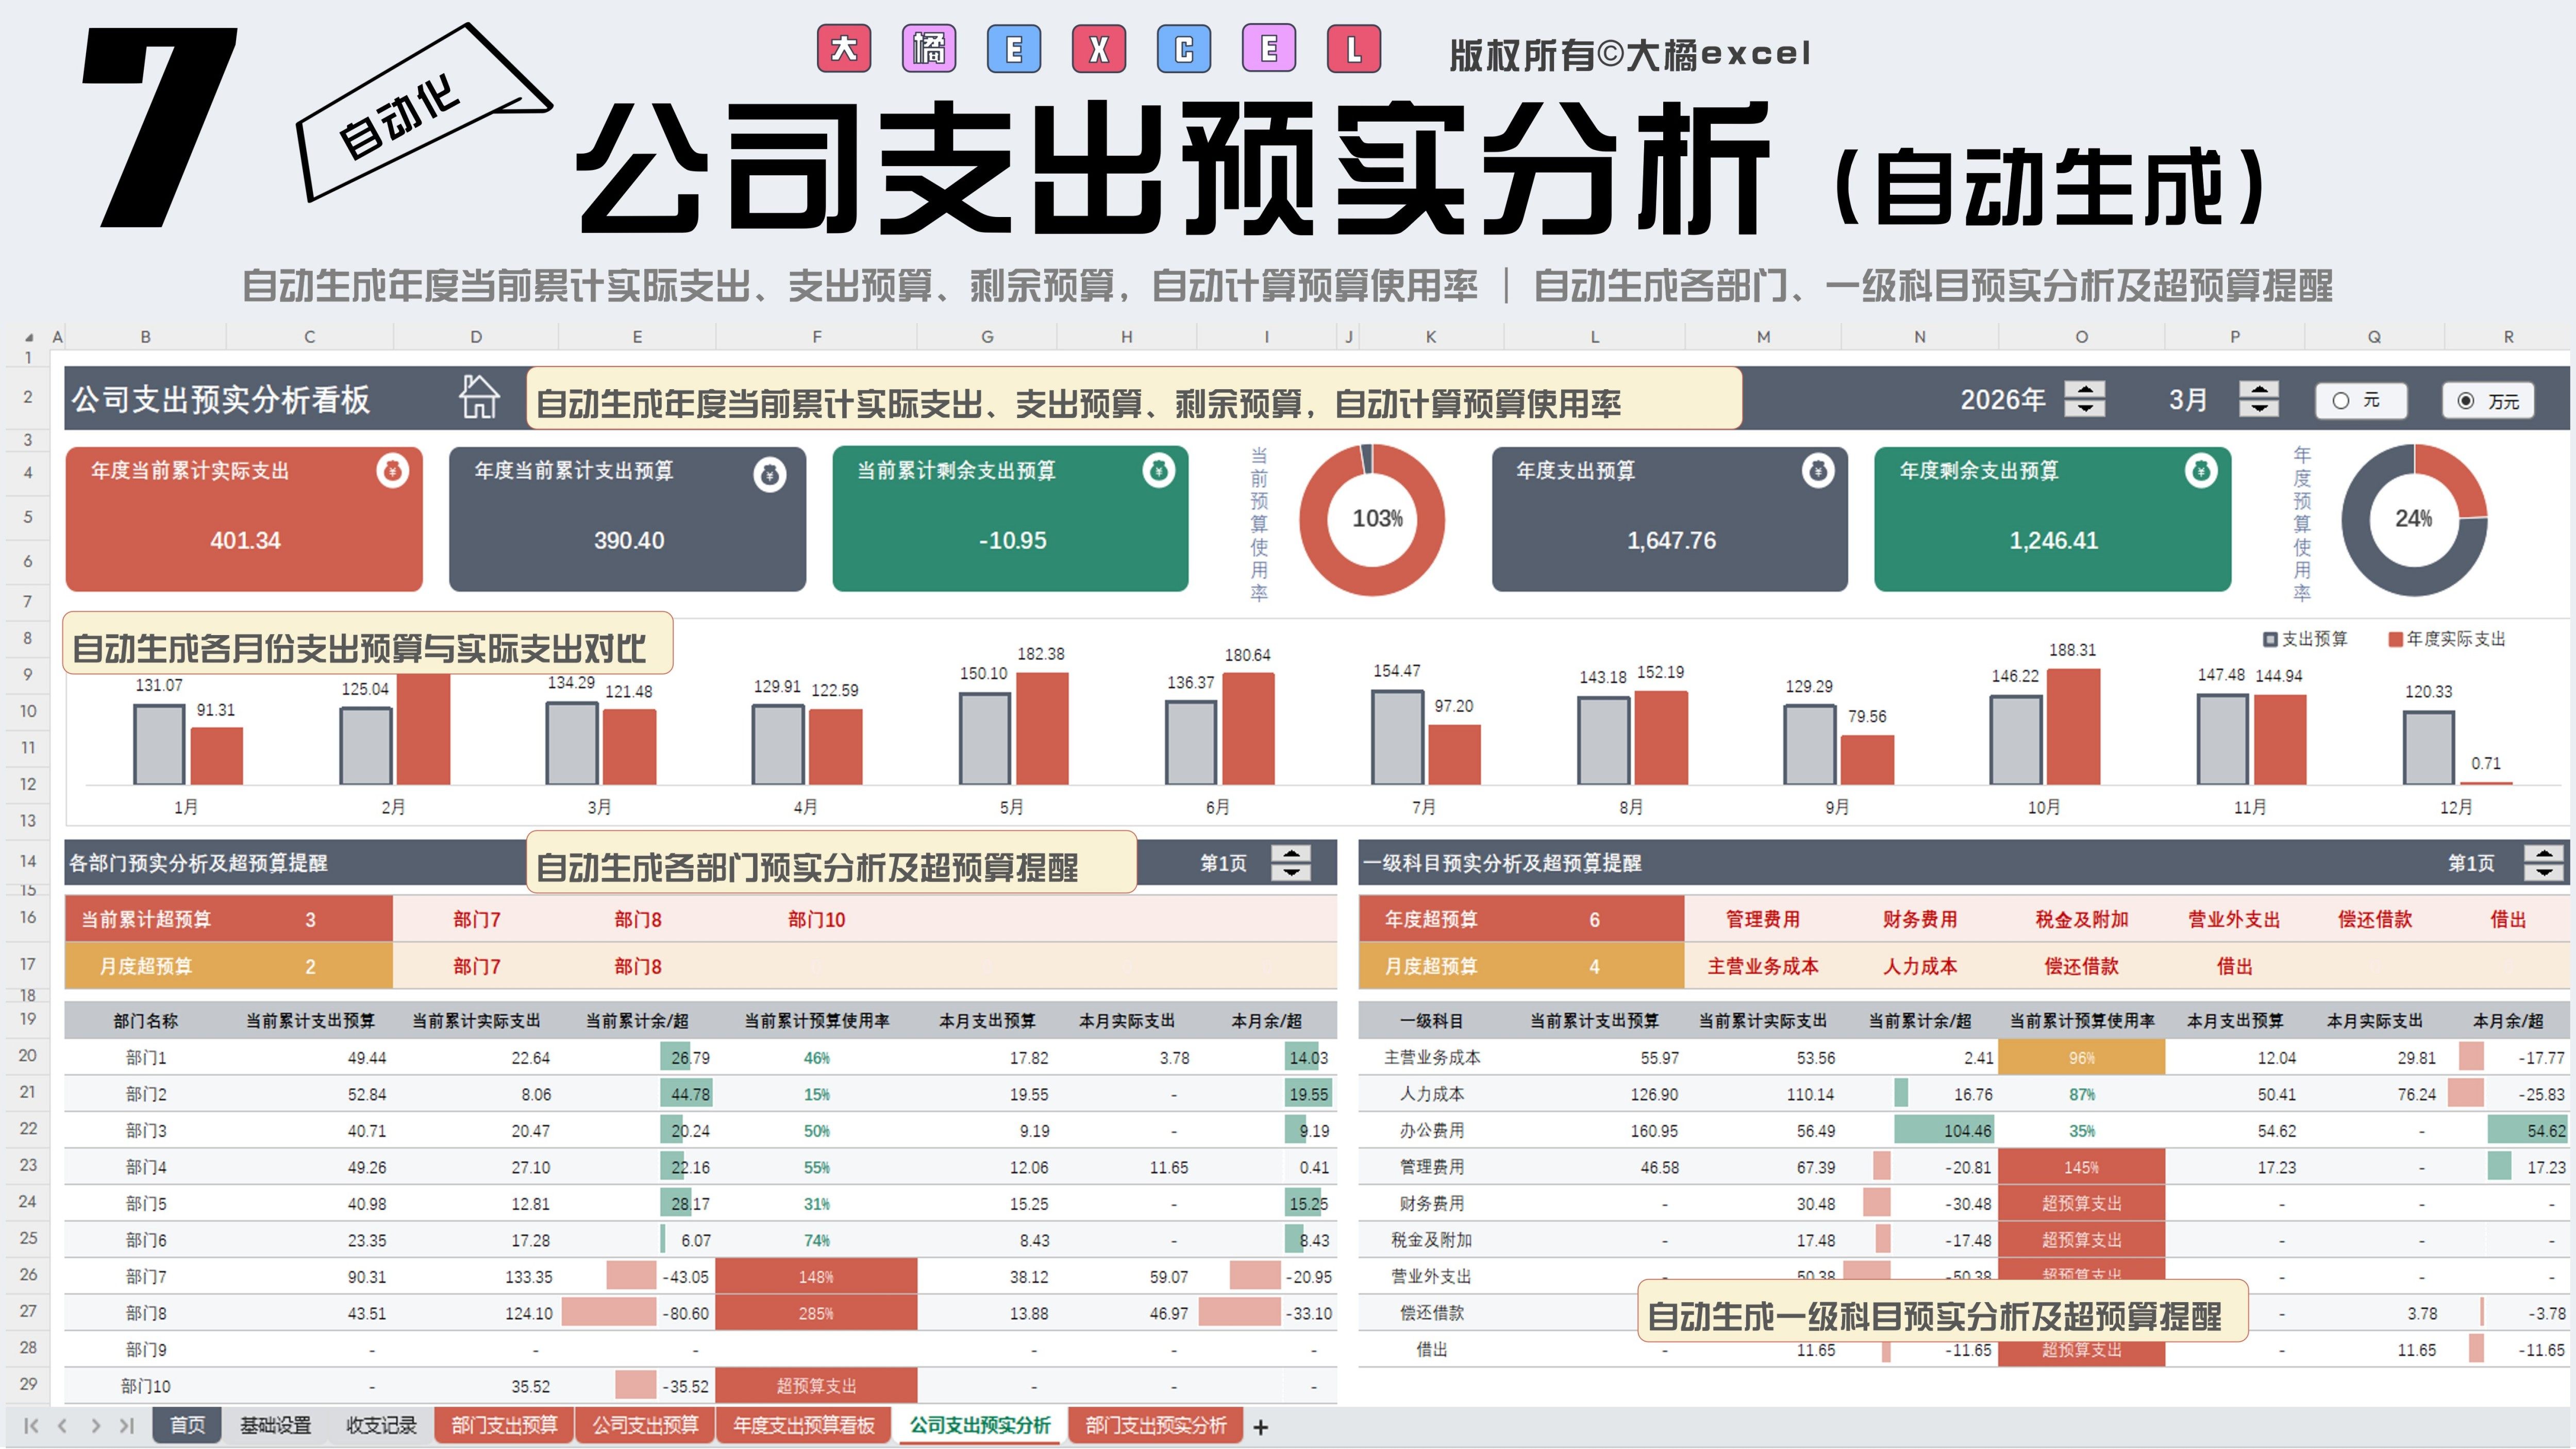Switch to the 首页 sheet tab
The image size is (2576, 1449).
(x=187, y=1425)
